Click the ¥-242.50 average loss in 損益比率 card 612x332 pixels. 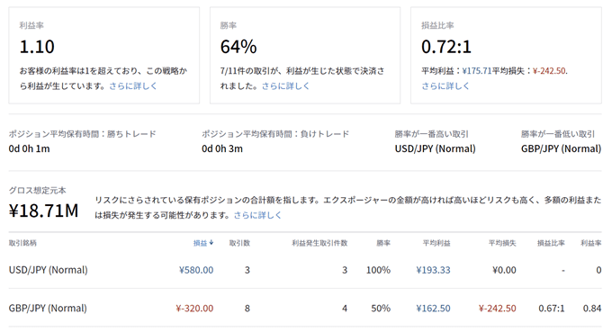point(549,70)
